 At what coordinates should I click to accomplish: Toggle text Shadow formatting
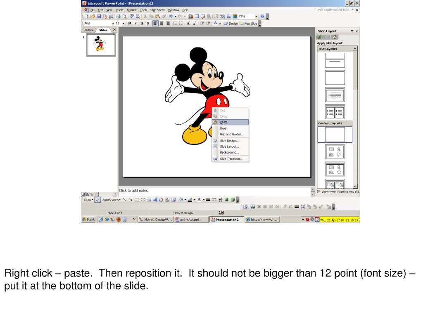tap(148, 24)
